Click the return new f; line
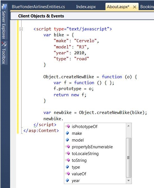 70,95
